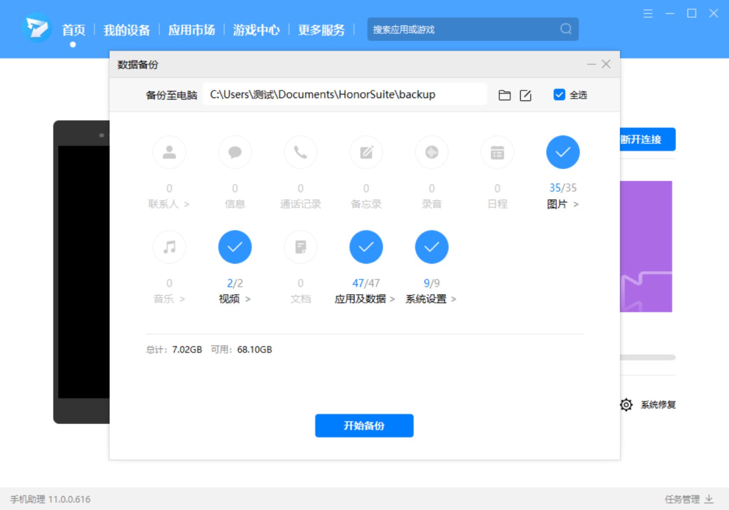Deselect the 视频 videos backup toggle
Image resolution: width=729 pixels, height=510 pixels.
pos(235,247)
